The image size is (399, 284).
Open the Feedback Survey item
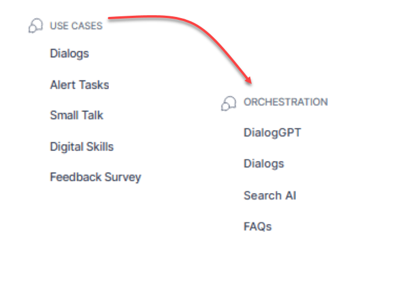(96, 177)
